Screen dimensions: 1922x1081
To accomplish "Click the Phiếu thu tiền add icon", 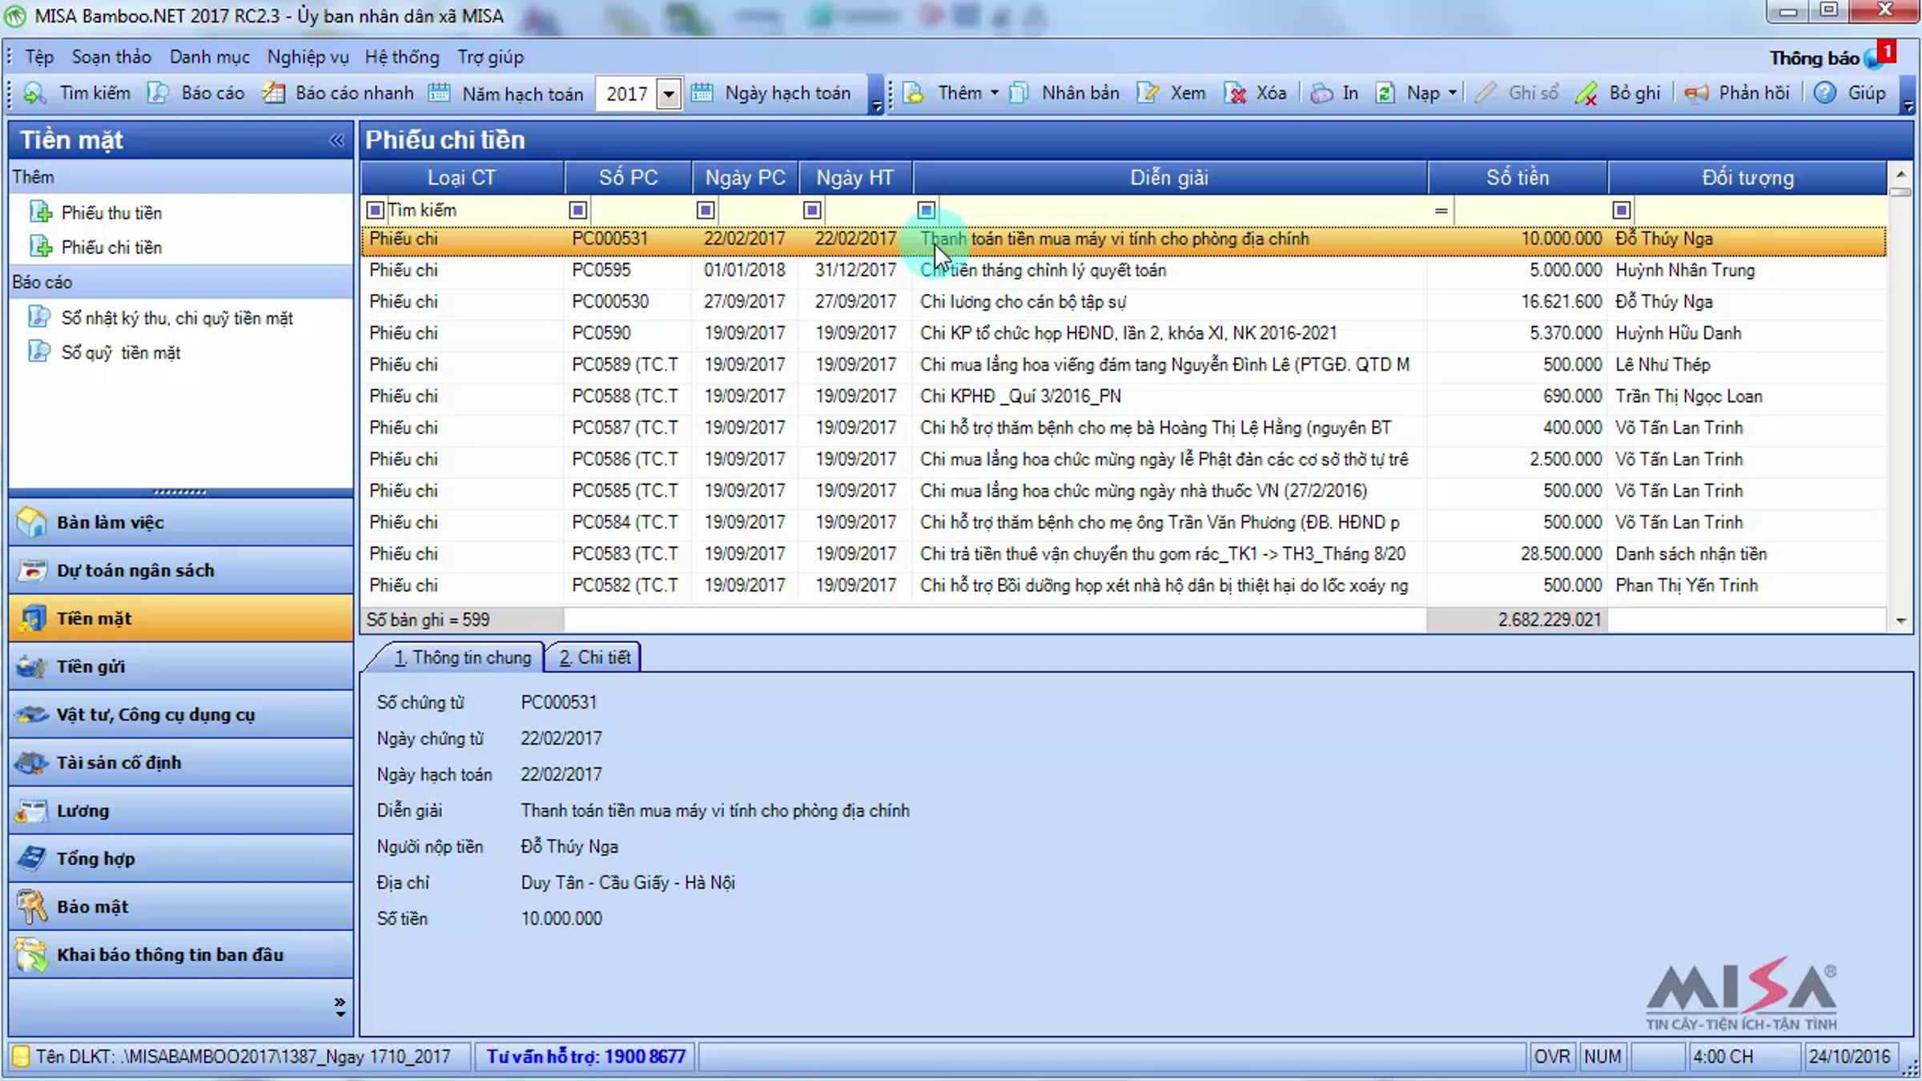I will click(x=40, y=212).
